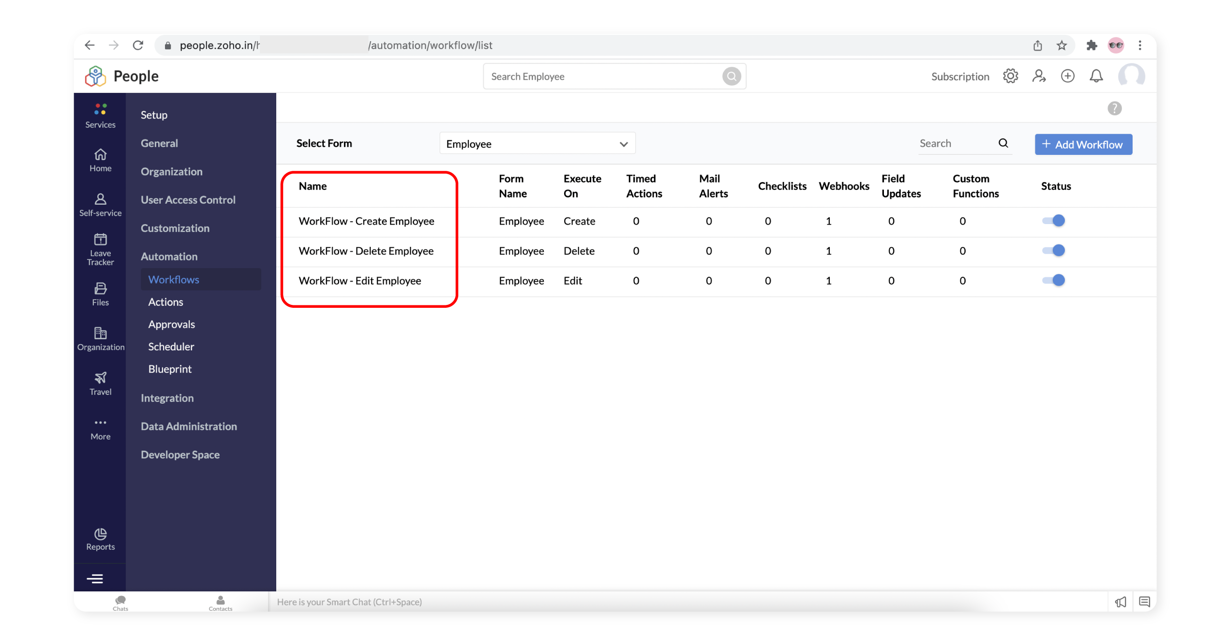Open user profile avatar

(1131, 76)
